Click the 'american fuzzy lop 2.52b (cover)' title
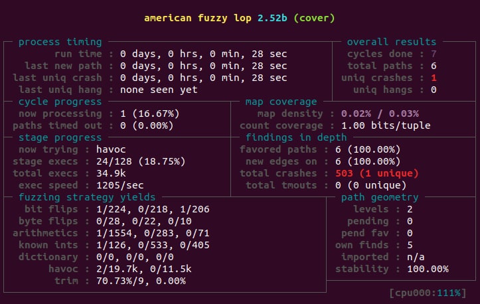This screenshot has height=304, width=480. (x=240, y=18)
